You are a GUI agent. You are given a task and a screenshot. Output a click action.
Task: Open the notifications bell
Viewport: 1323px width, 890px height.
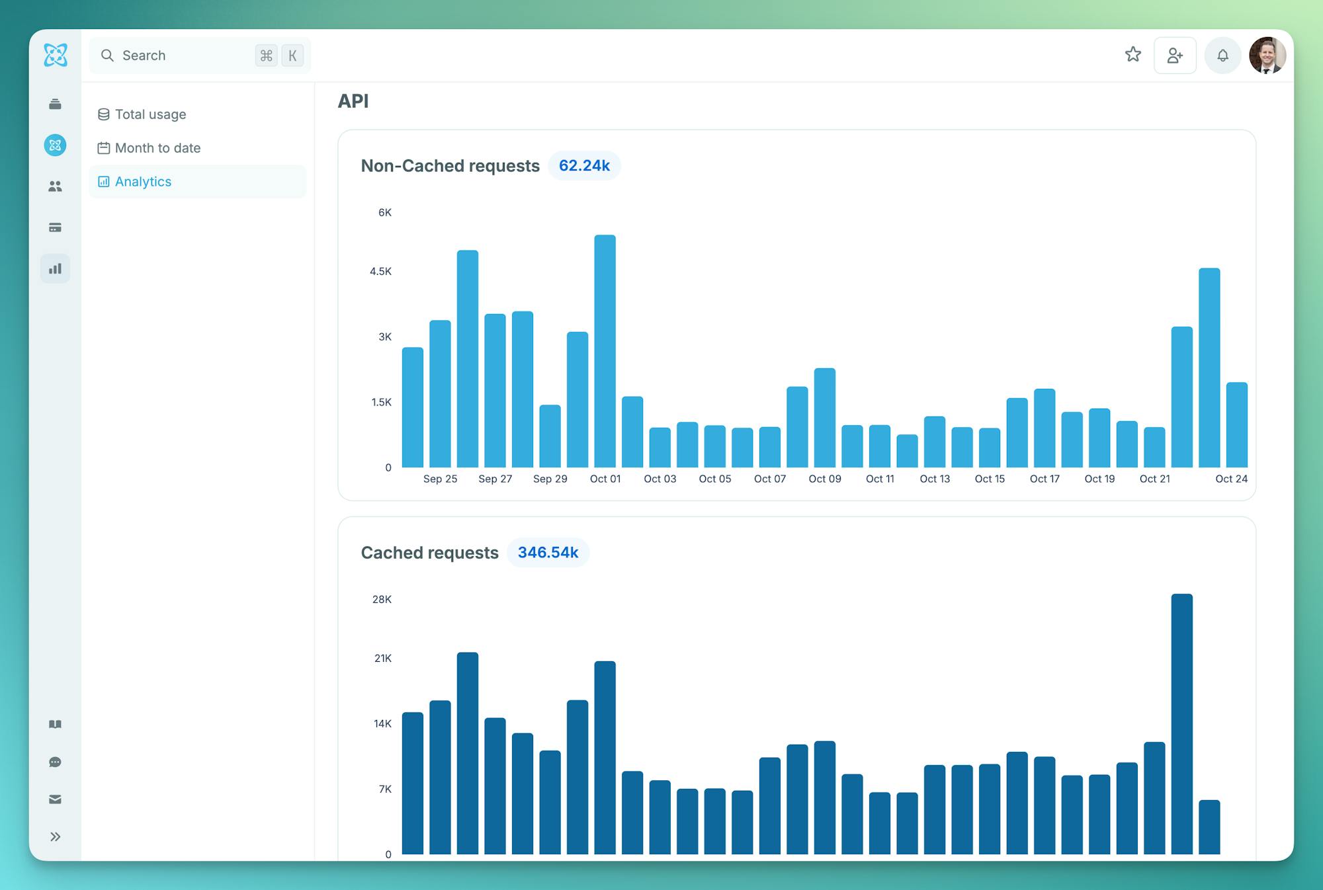tap(1222, 56)
